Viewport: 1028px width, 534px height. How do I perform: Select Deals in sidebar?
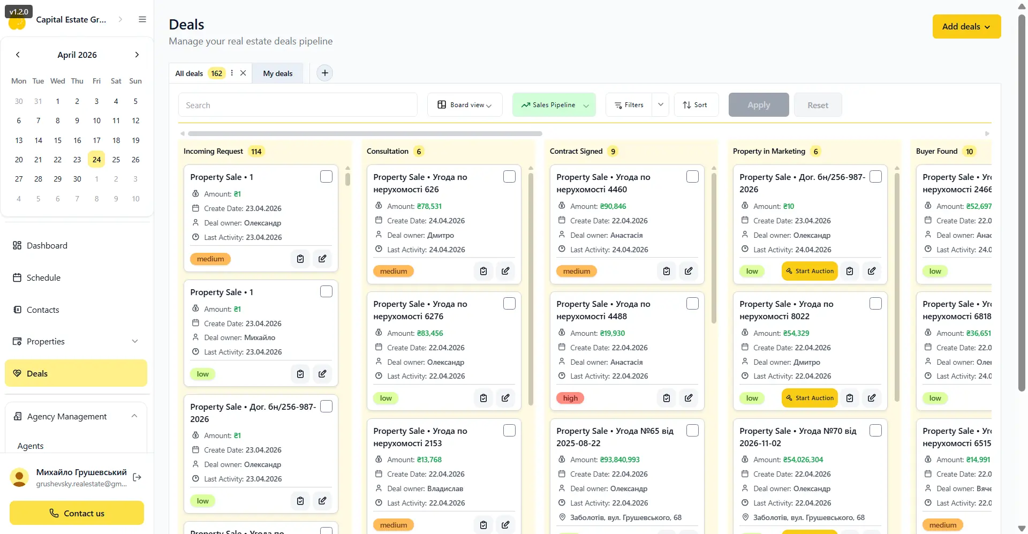76,373
